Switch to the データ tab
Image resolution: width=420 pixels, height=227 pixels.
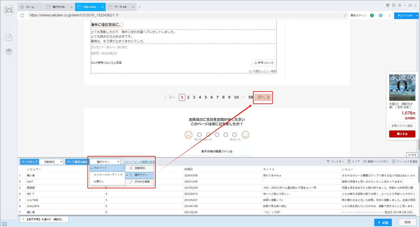[120, 7]
